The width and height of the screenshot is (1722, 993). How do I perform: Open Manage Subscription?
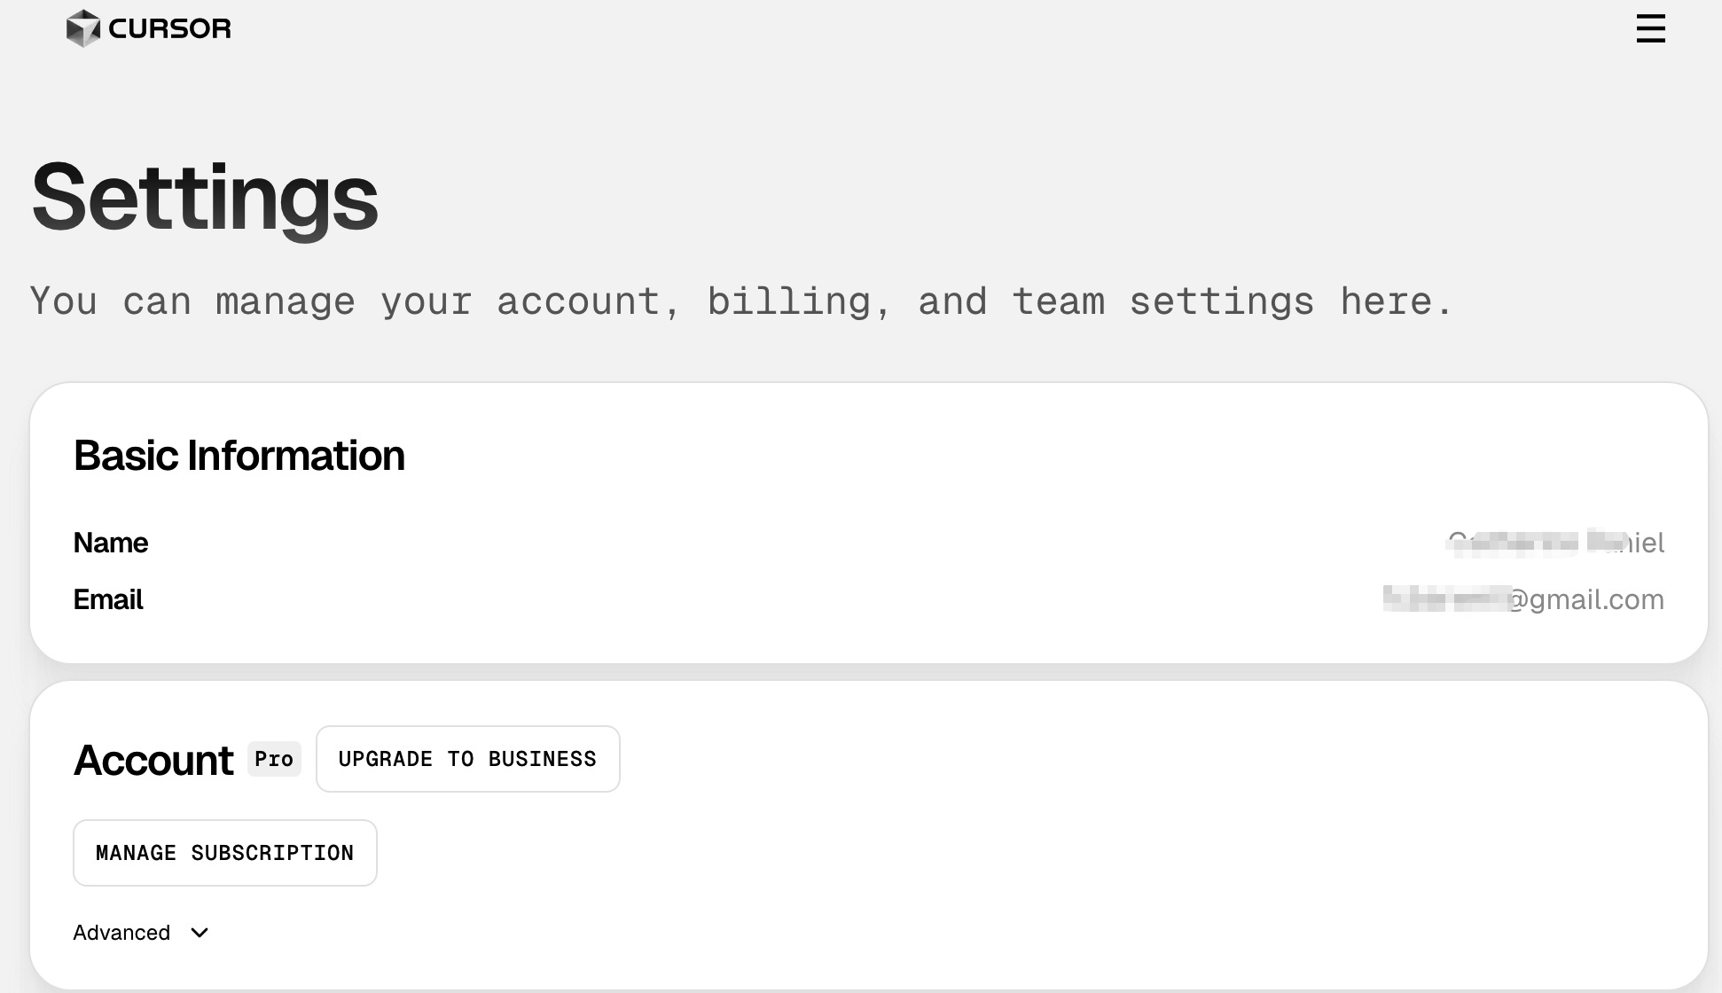click(224, 853)
